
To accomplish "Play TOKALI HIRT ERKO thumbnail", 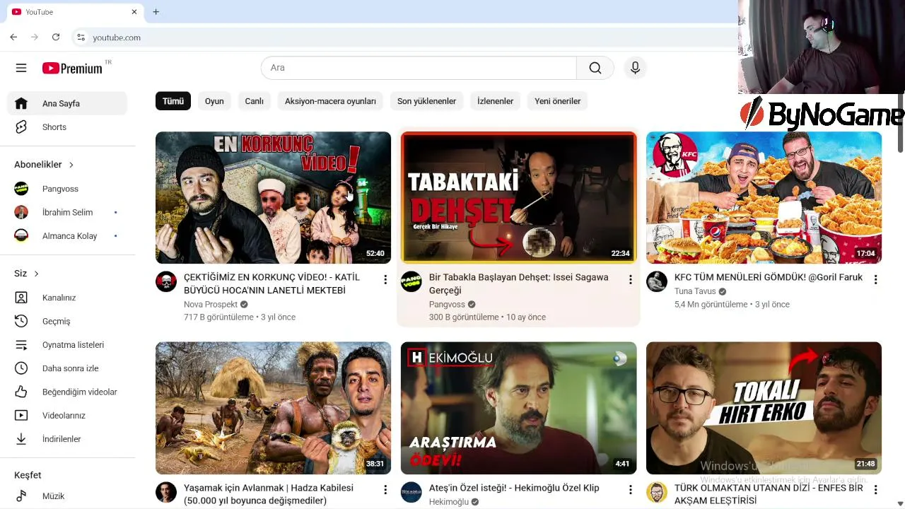I will click(764, 408).
